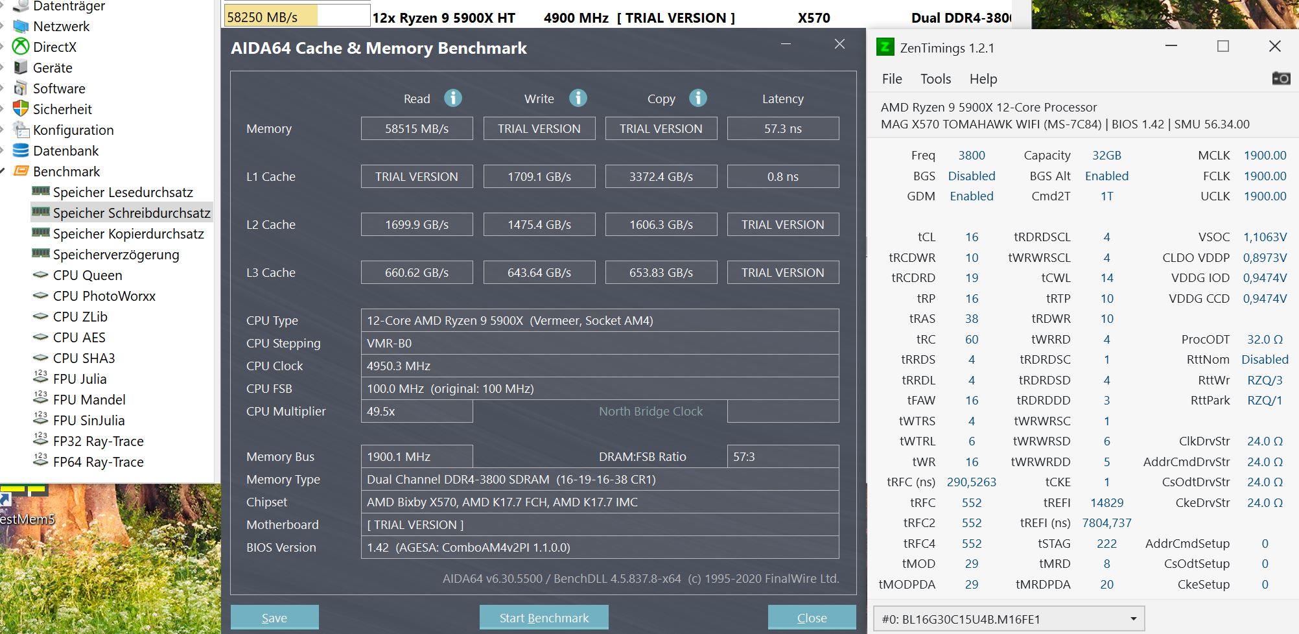Click the Konfiguration icon
This screenshot has width=1299, height=634.
click(21, 130)
